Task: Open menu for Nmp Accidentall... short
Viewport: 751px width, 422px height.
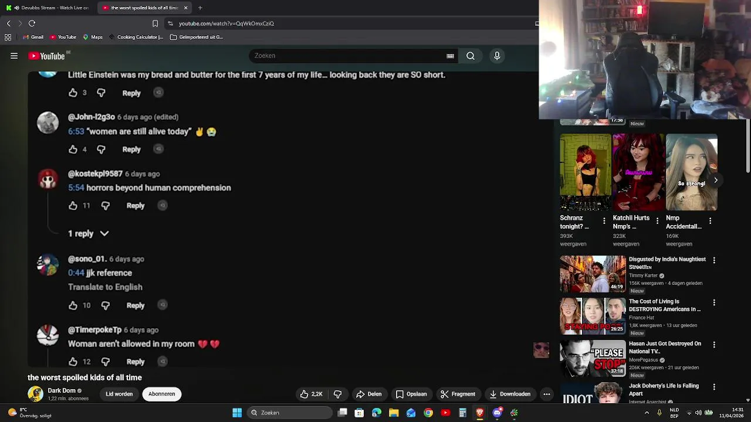Action: tap(710, 221)
